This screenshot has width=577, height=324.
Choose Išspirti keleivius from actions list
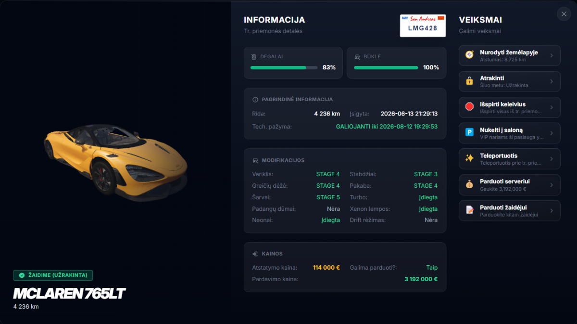click(510, 107)
